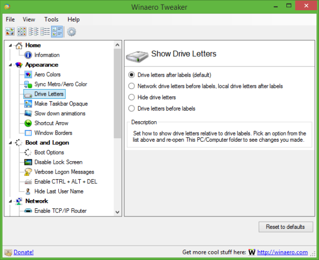The height and width of the screenshot is (260, 319).
Task: Click the green Shortcut Arrow icon
Action: 28,123
